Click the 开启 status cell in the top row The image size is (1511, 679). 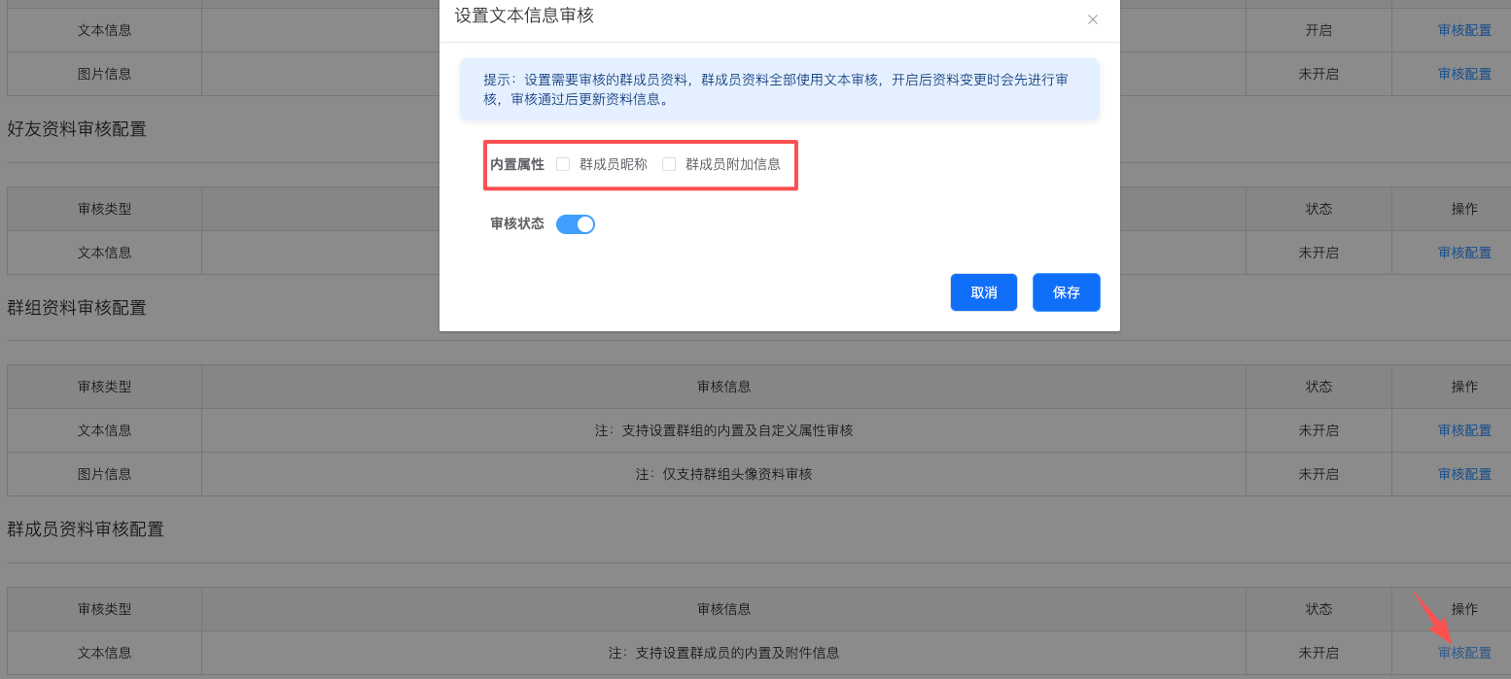[x=1318, y=30]
